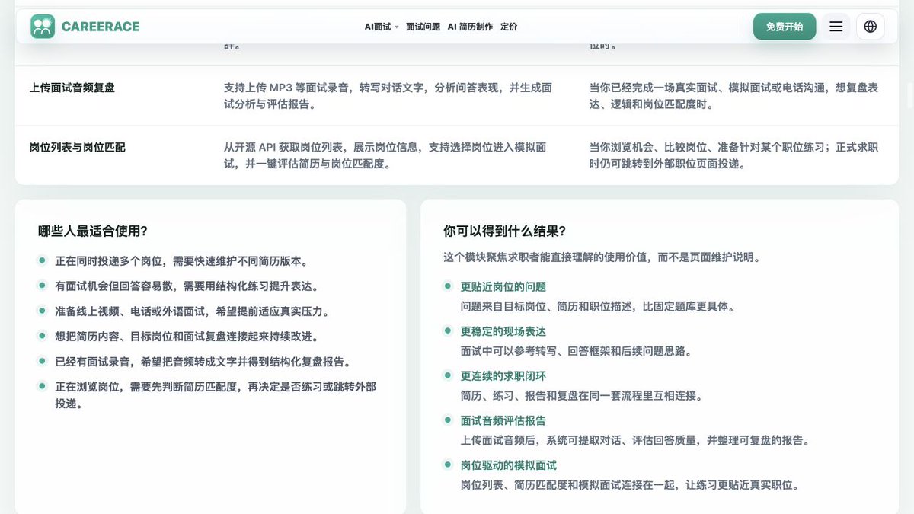914x514 pixels.
Task: Select the 上传面试音频复盘 row title
Action: (72, 88)
